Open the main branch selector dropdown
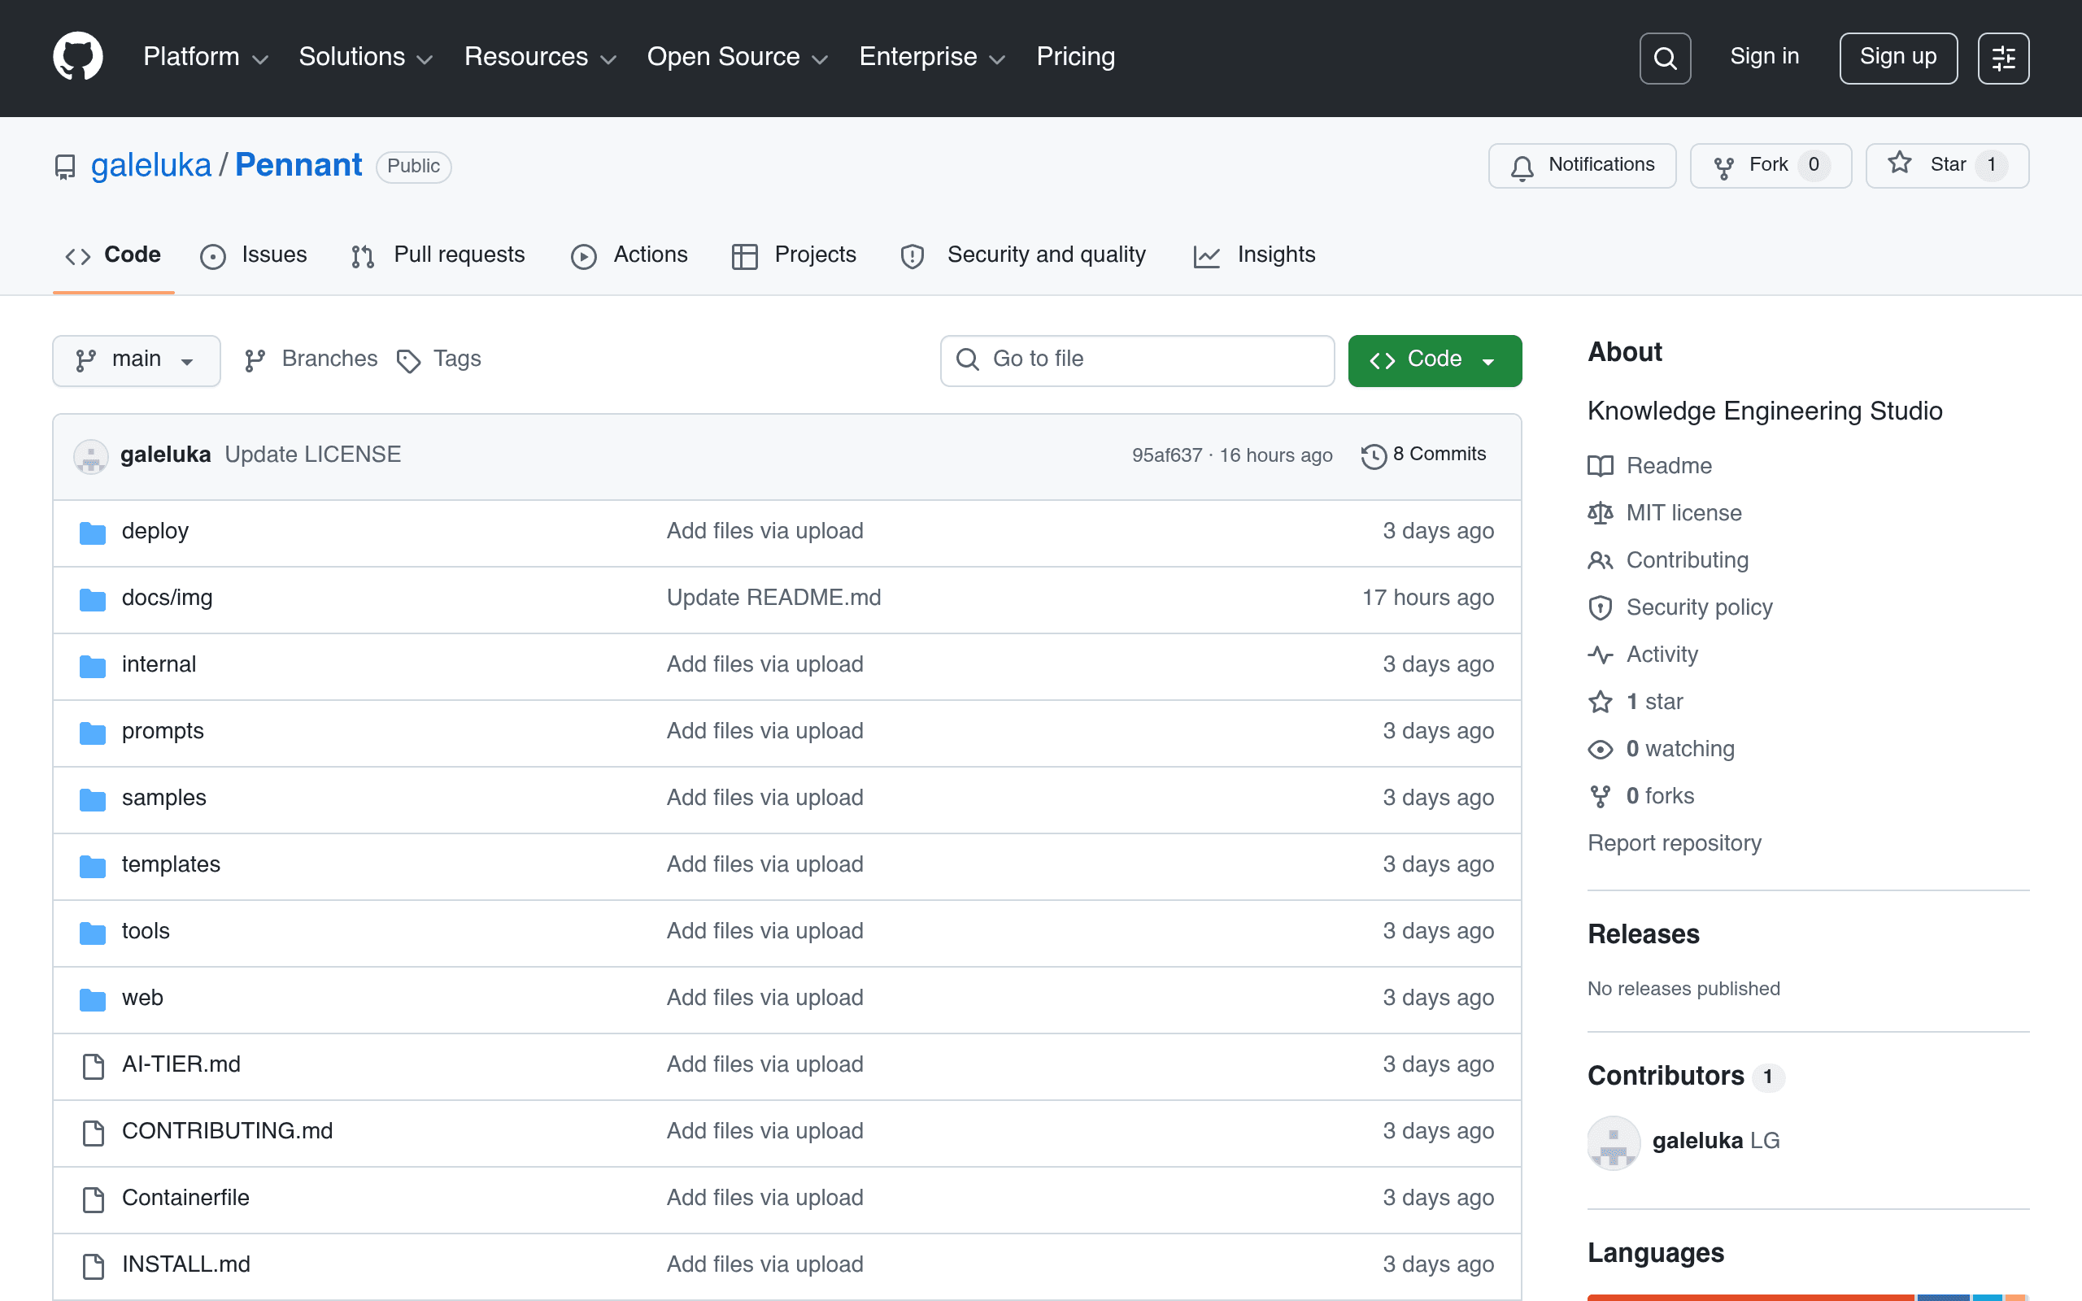 click(x=137, y=359)
